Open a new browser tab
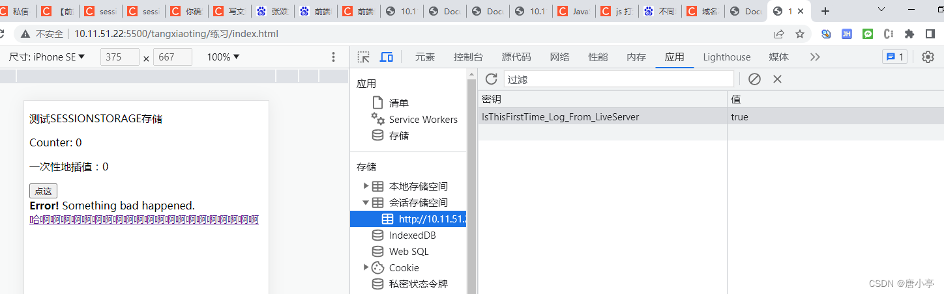Viewport: 944px width, 294px height. (825, 11)
